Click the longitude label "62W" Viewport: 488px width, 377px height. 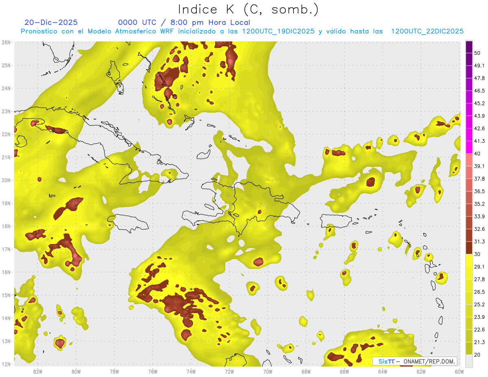[x=421, y=371]
